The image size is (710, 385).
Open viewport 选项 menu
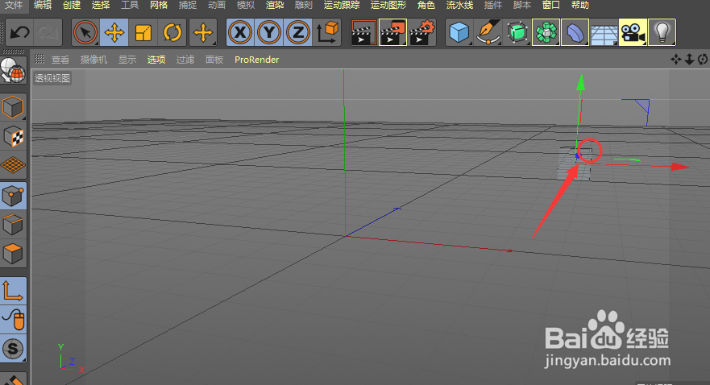[x=156, y=60]
